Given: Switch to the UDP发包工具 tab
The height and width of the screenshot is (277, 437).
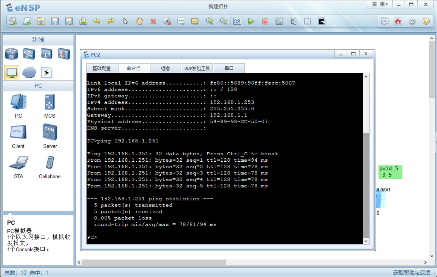Looking at the screenshot, I should [x=197, y=68].
